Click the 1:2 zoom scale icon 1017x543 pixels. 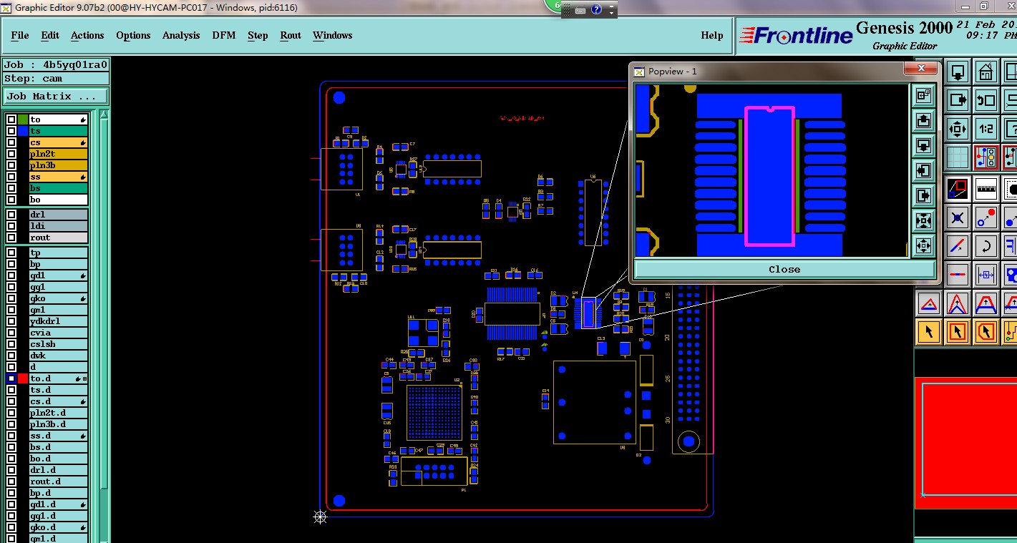[986, 129]
